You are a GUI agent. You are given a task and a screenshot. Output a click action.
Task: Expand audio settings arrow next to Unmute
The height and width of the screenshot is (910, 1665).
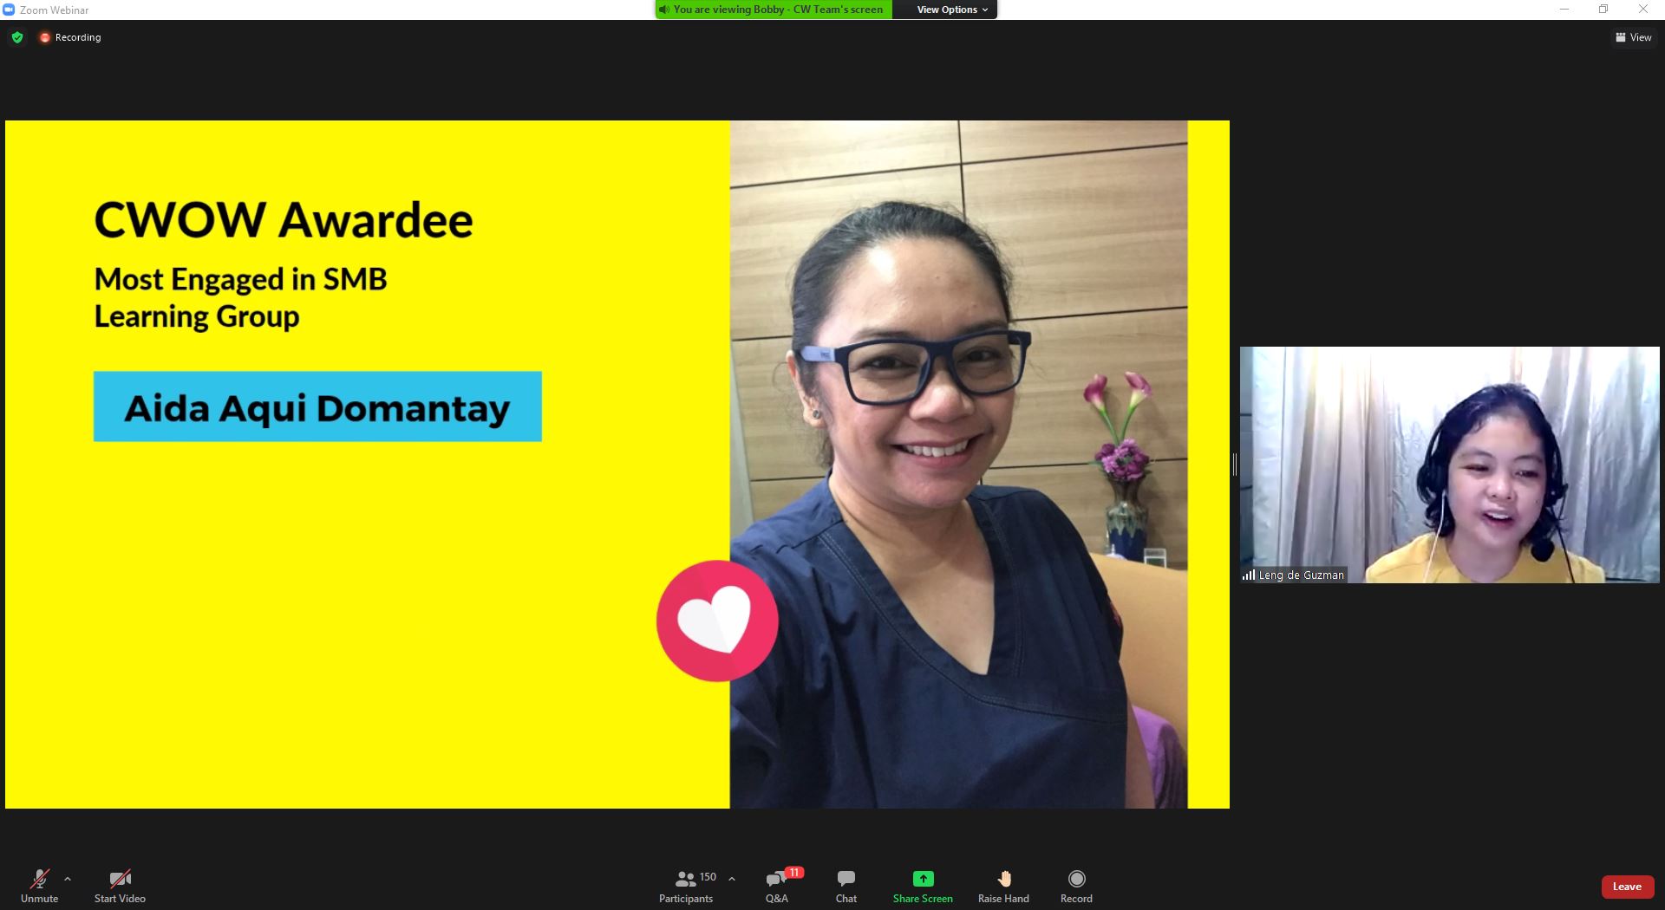[x=68, y=879]
